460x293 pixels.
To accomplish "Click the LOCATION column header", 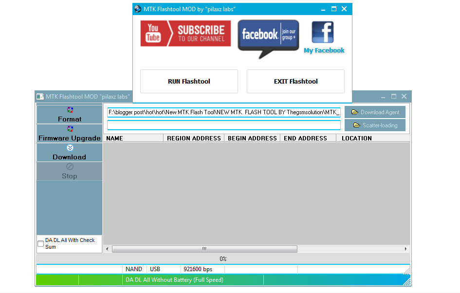I will coord(373,138).
